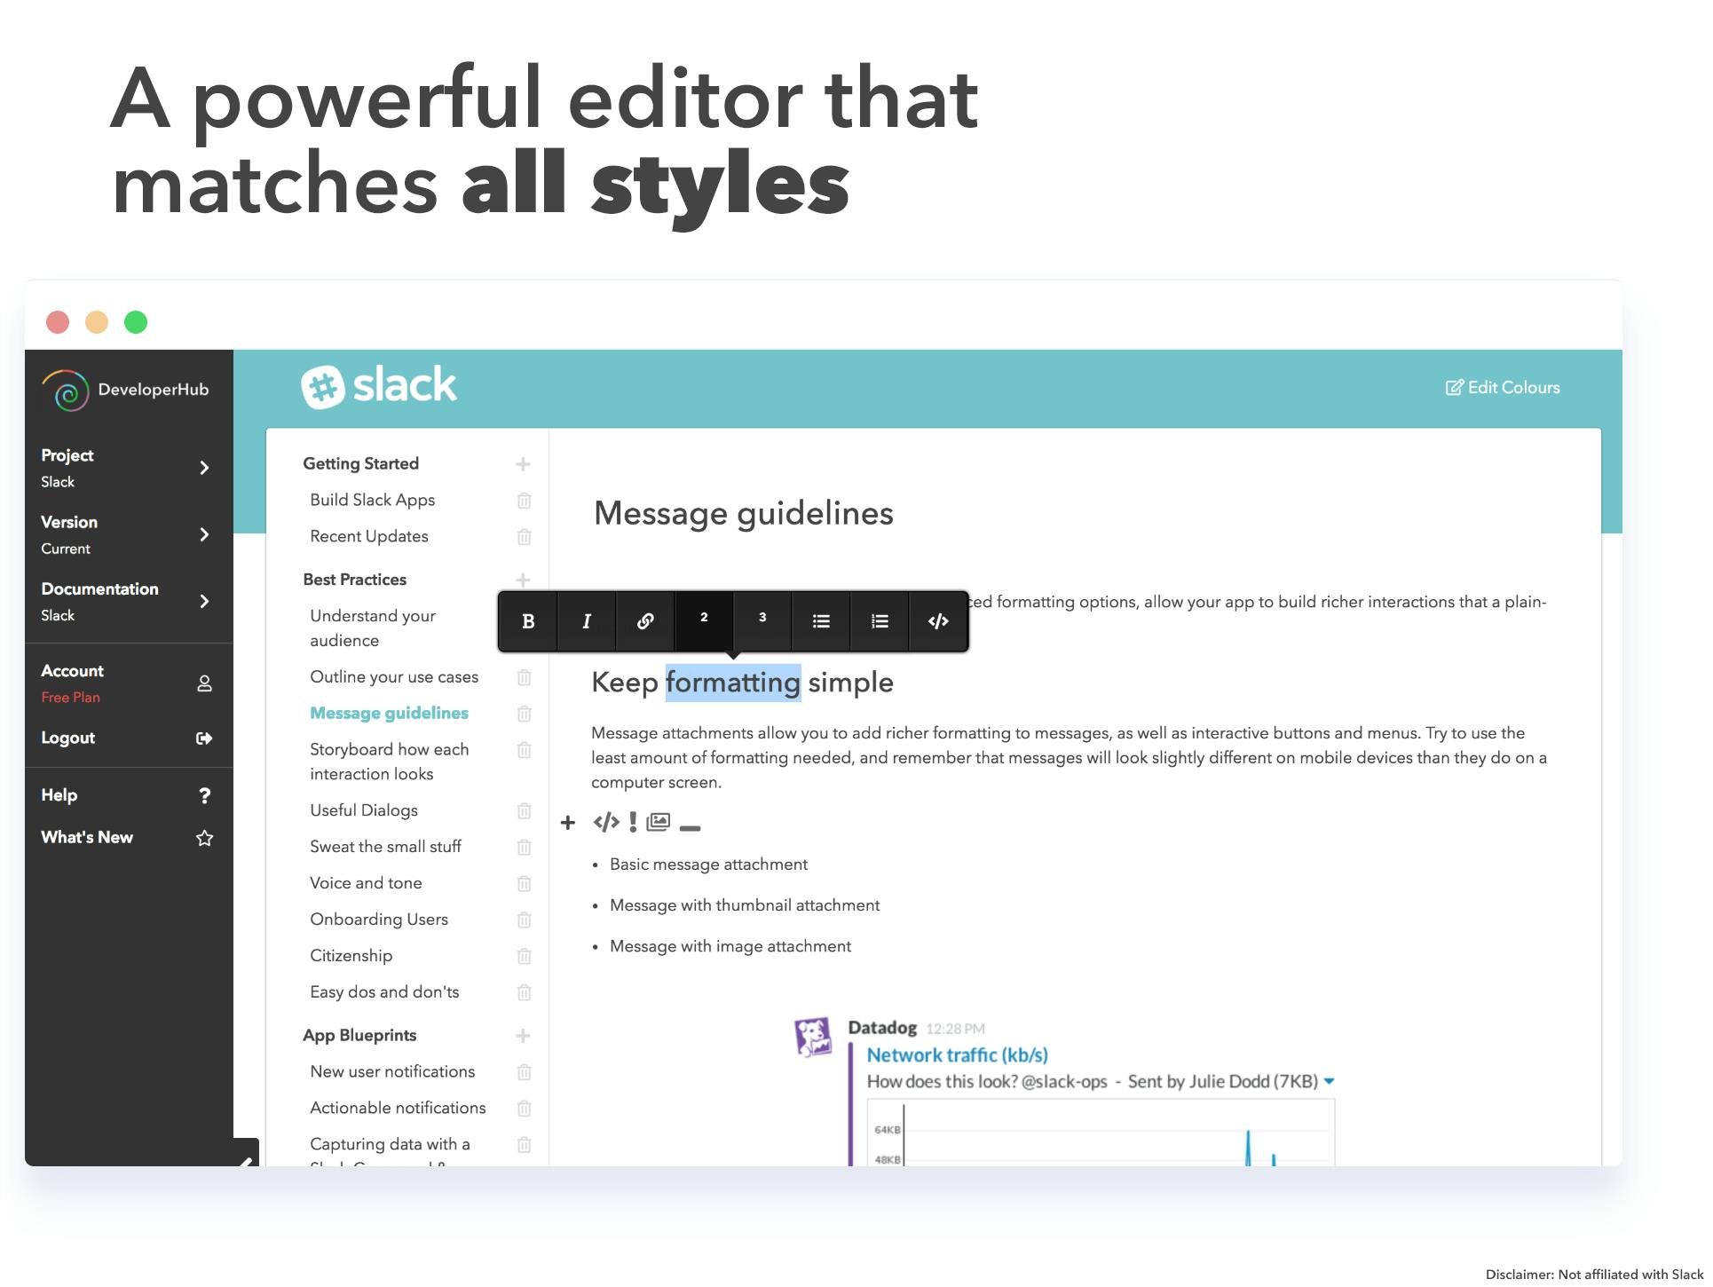The image size is (1713, 1287).
Task: Apply inline code formatting in toolbar
Action: pos(938,621)
